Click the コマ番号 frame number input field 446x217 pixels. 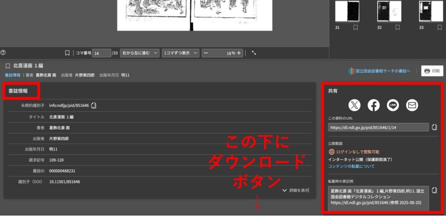pos(101,53)
